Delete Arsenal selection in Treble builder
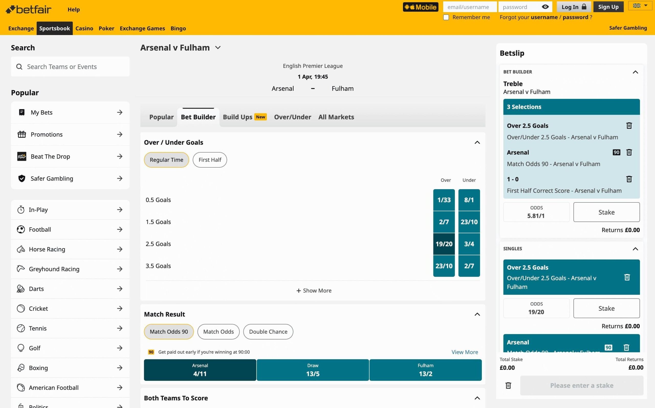Image resolution: width=655 pixels, height=408 pixels. [629, 152]
